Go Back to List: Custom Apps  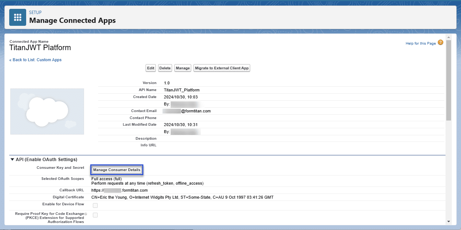[35, 59]
